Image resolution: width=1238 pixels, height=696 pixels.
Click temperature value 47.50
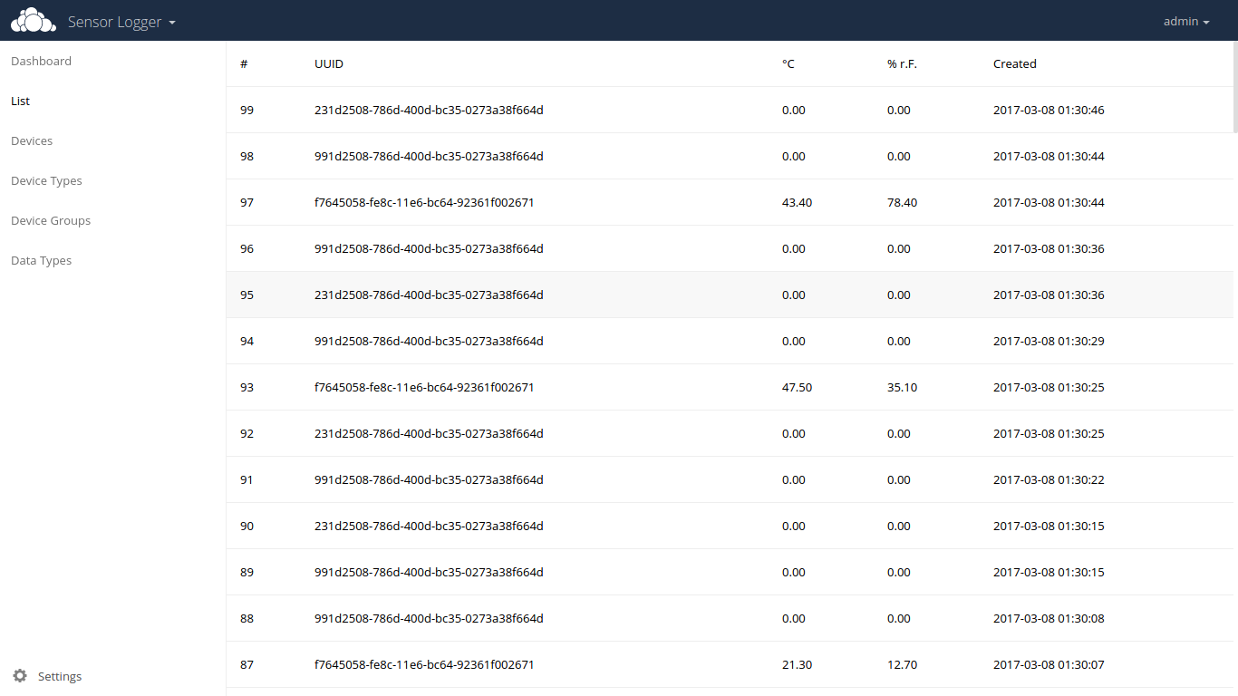[798, 388]
